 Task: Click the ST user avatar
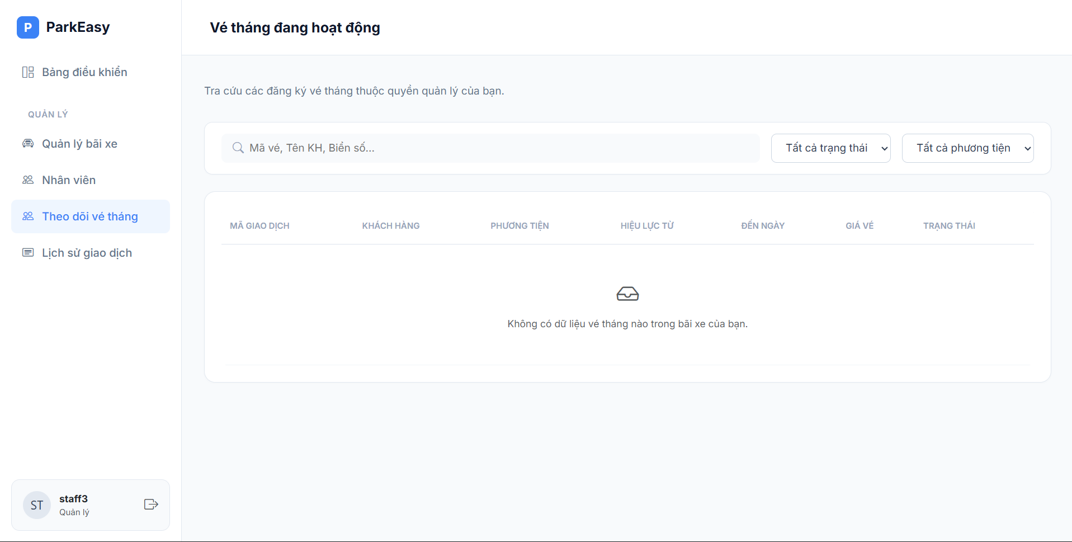37,505
